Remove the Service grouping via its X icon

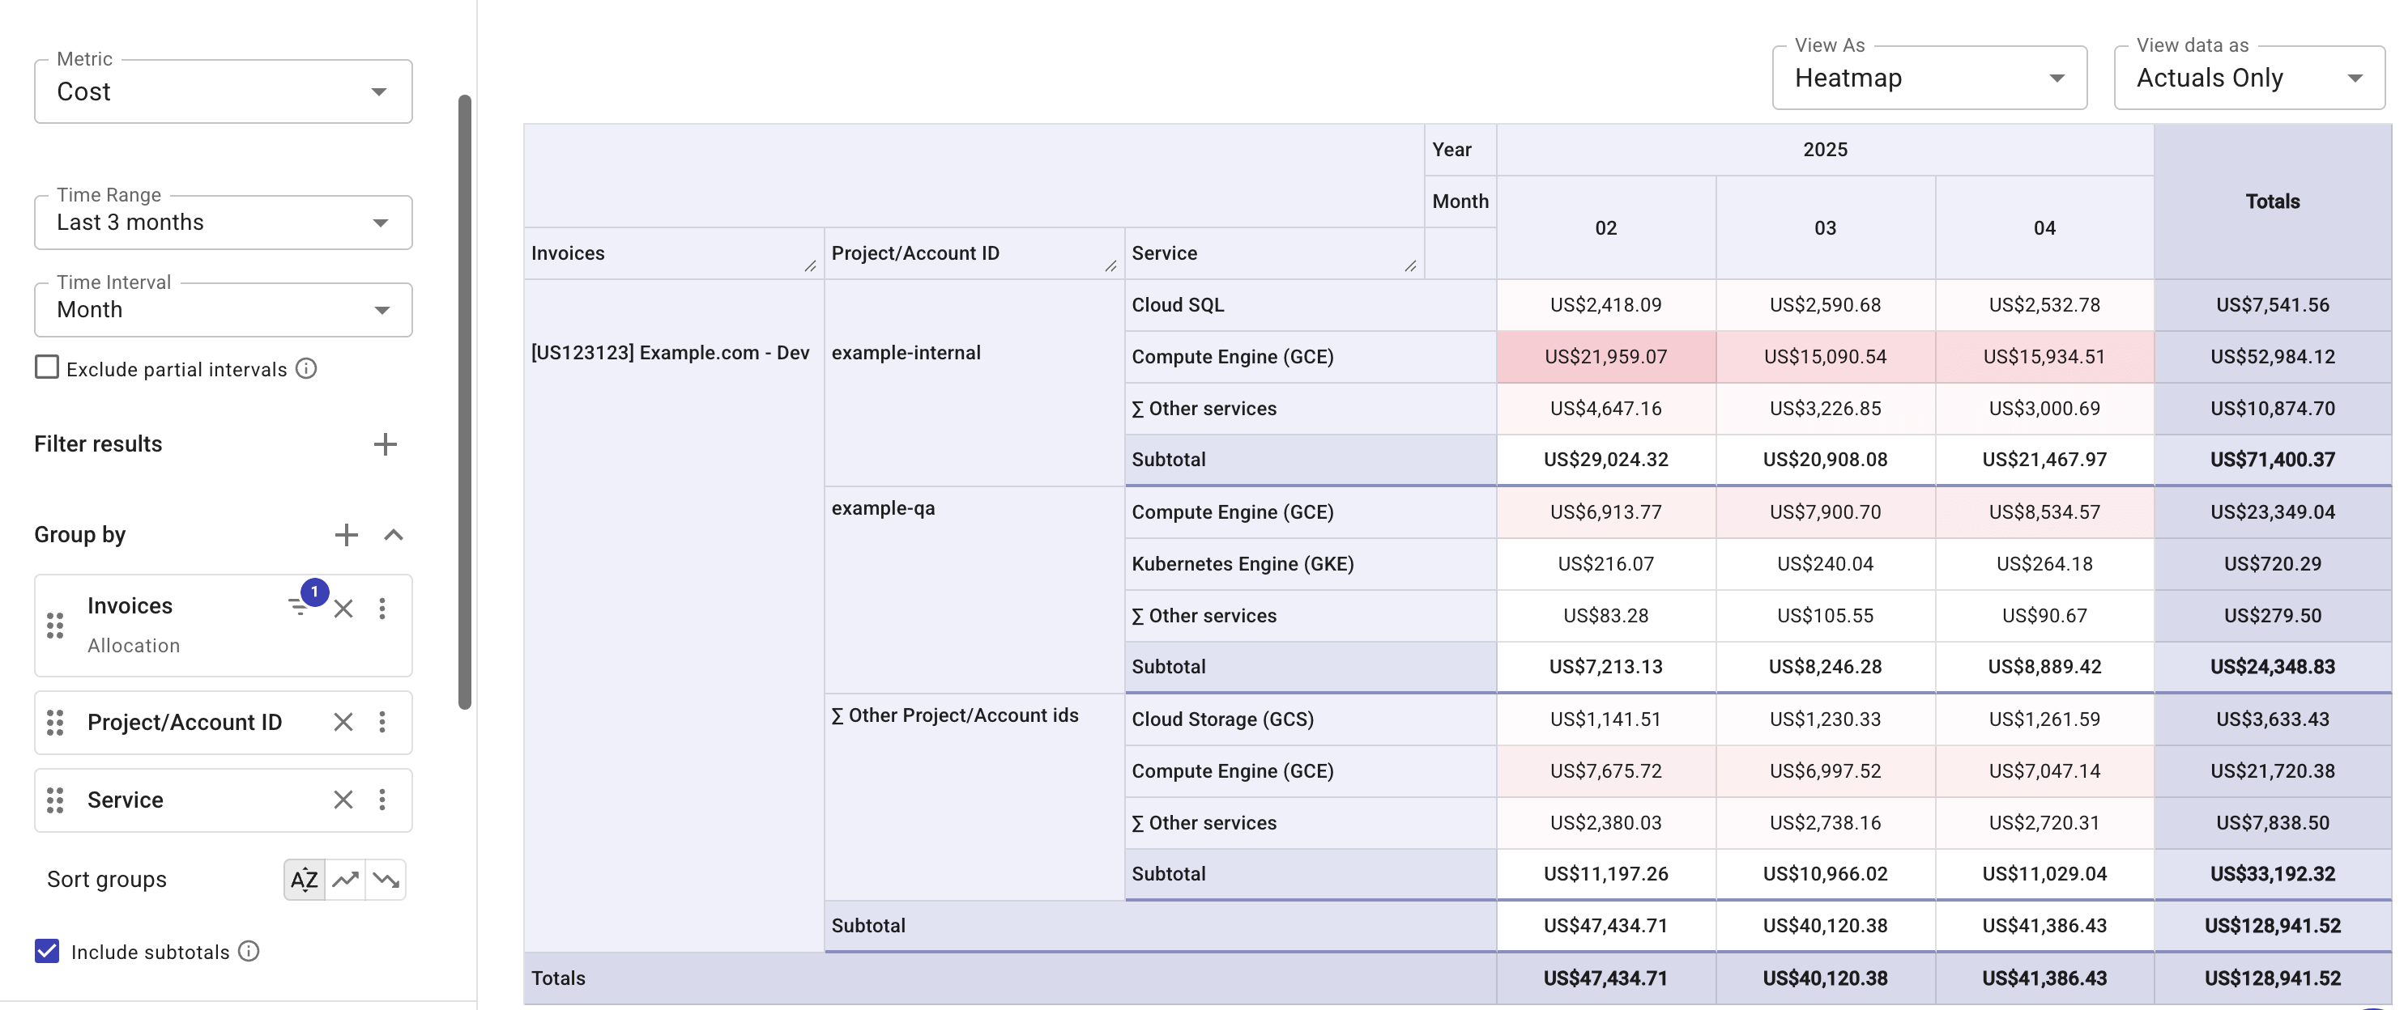point(343,800)
